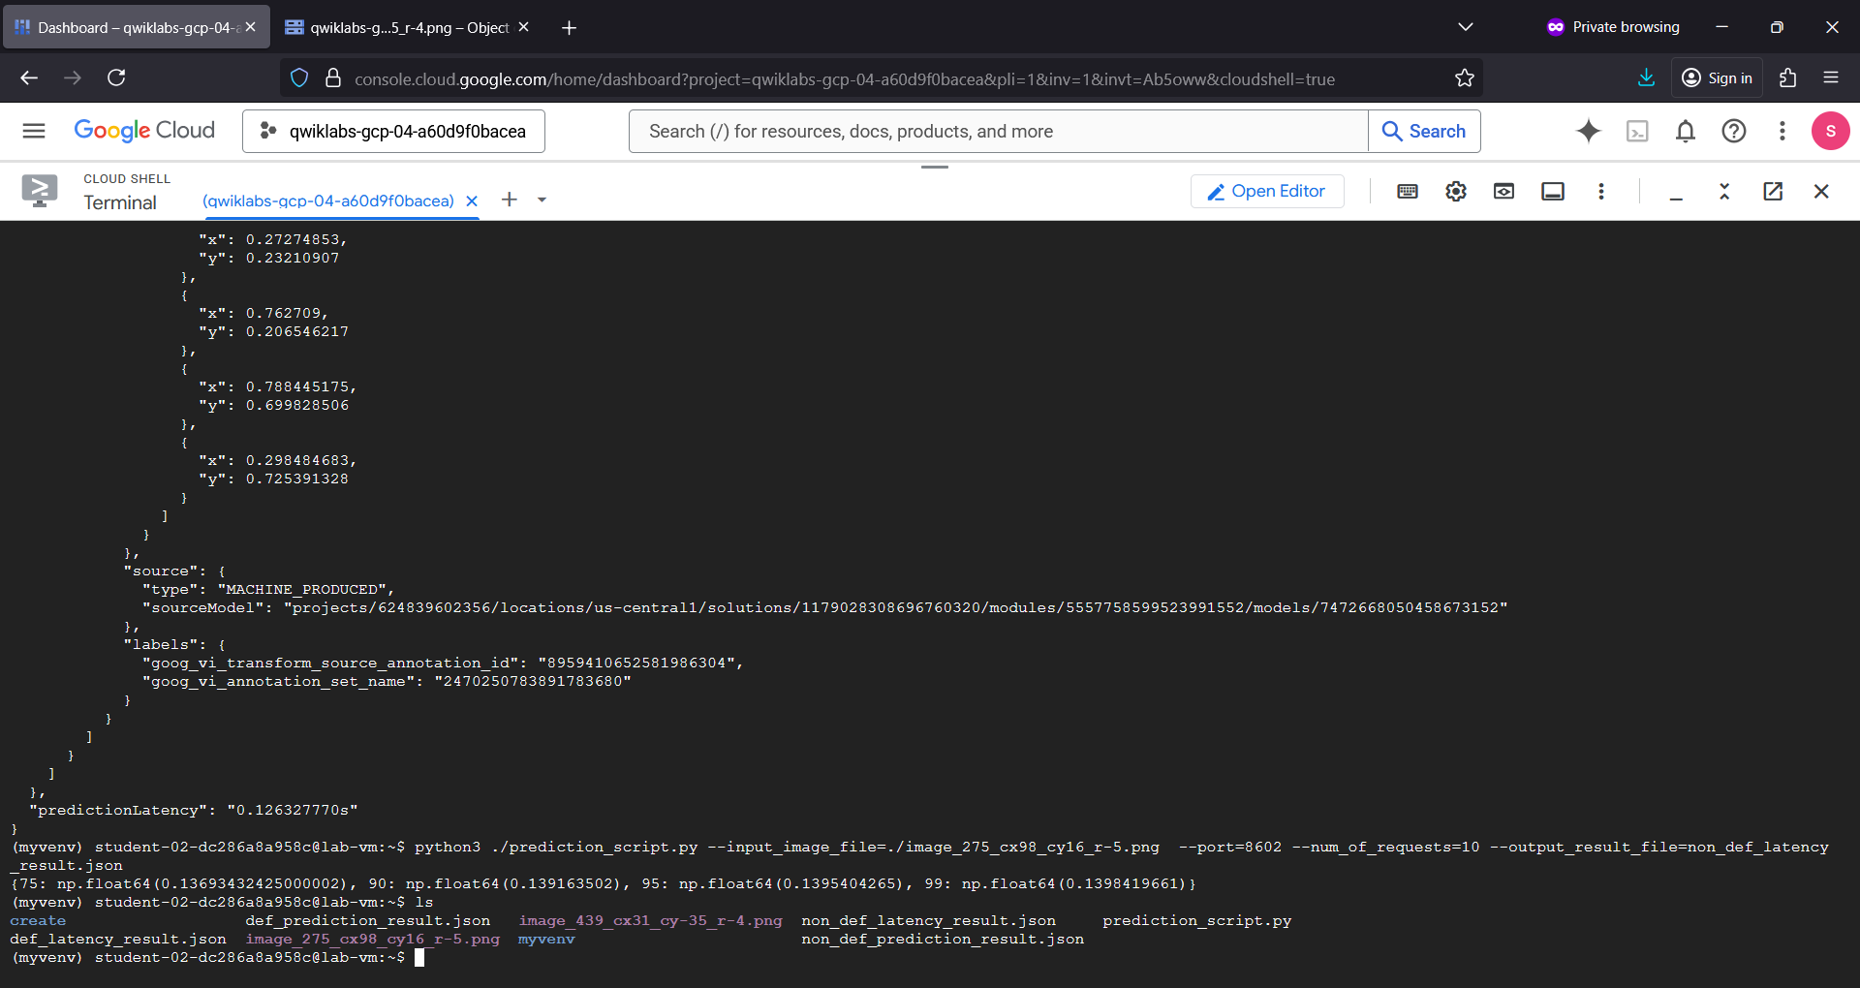This screenshot has width=1860, height=988.
Task: Click the Private browsing indicator
Action: pyautogui.click(x=1613, y=27)
